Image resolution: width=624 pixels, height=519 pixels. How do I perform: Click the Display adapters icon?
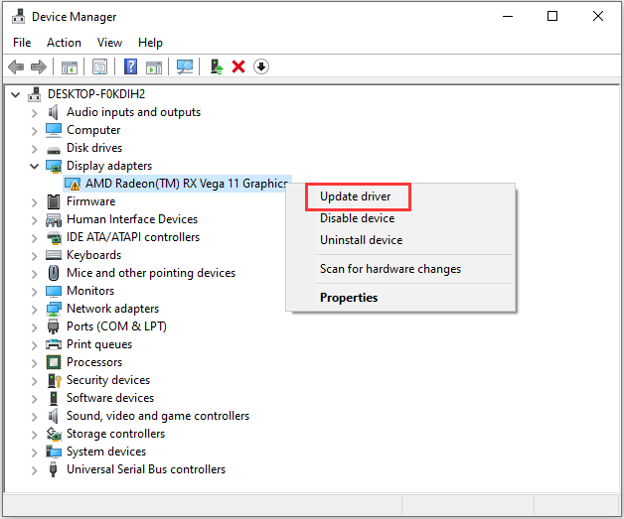click(54, 166)
